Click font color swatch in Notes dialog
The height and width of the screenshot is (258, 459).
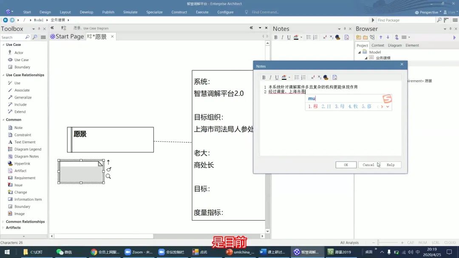point(284,77)
